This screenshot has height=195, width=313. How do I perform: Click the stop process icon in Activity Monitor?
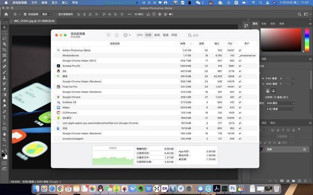tap(109, 35)
